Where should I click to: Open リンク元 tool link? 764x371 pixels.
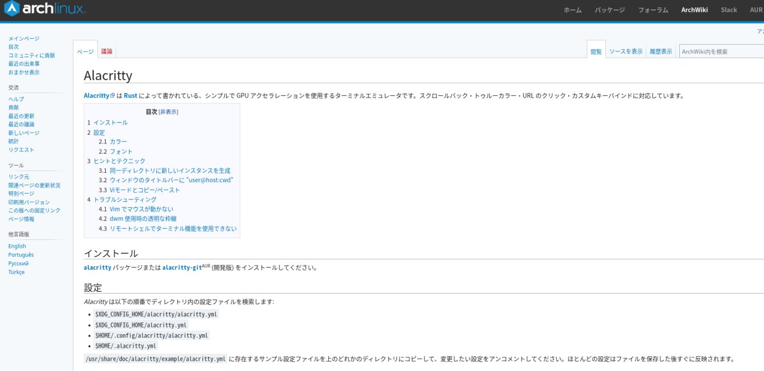(x=19, y=177)
